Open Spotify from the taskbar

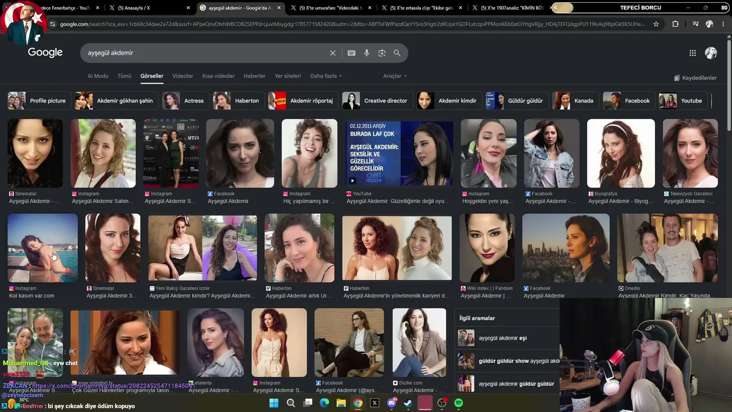pyautogui.click(x=459, y=403)
